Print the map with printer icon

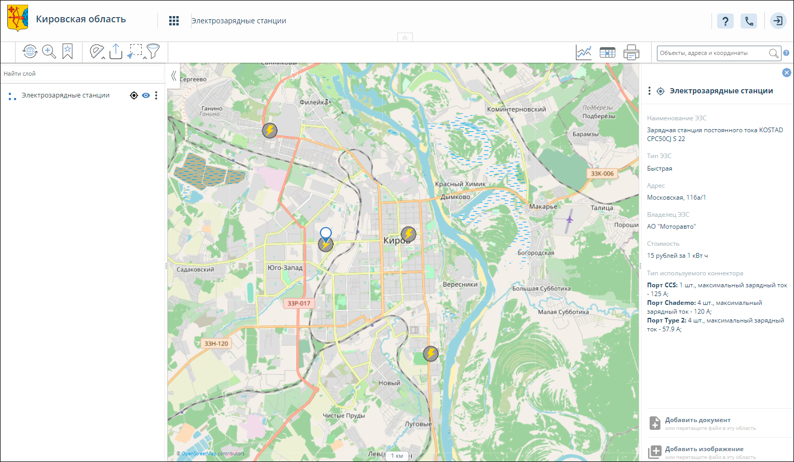(631, 52)
